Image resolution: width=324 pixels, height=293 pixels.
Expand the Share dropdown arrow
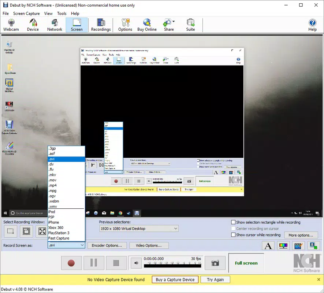point(174,21)
